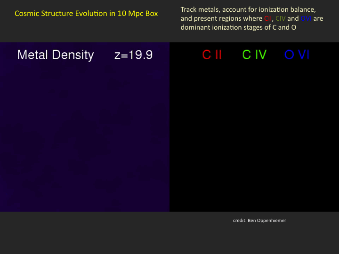The height and width of the screenshot is (254, 339).
Task: Click 'dominant ionization stages of C and O' line
Action: tap(238, 27)
